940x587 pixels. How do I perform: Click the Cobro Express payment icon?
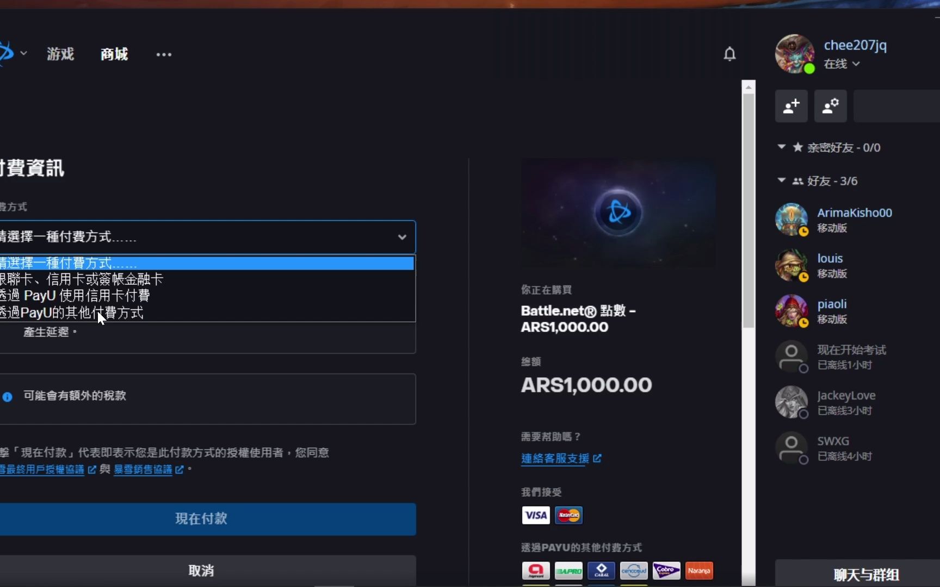[666, 571]
